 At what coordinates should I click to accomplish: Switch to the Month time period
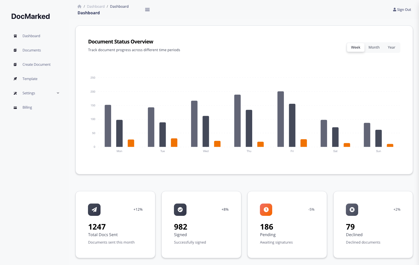(x=374, y=47)
